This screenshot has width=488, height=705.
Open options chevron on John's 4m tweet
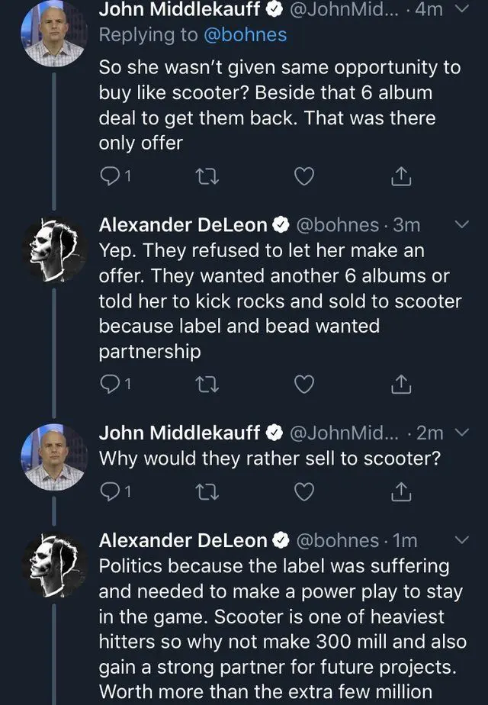coord(462,10)
